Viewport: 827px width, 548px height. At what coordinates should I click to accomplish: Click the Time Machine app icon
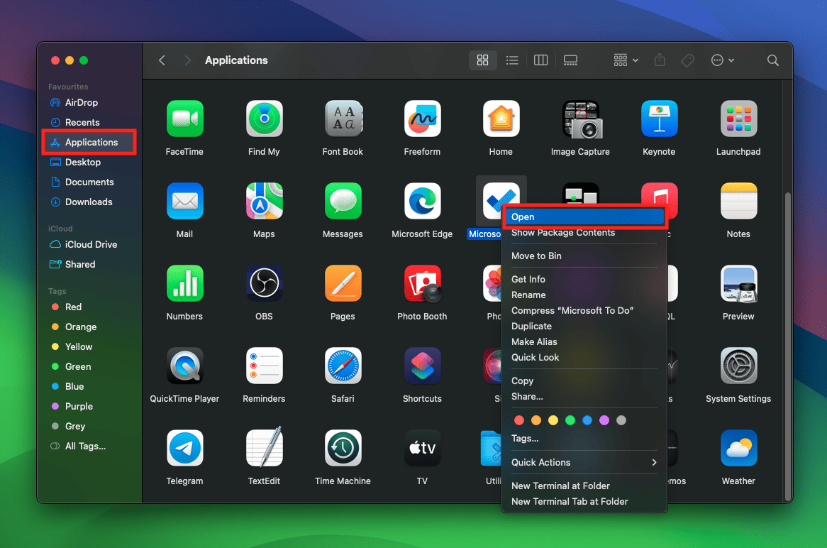tap(343, 448)
